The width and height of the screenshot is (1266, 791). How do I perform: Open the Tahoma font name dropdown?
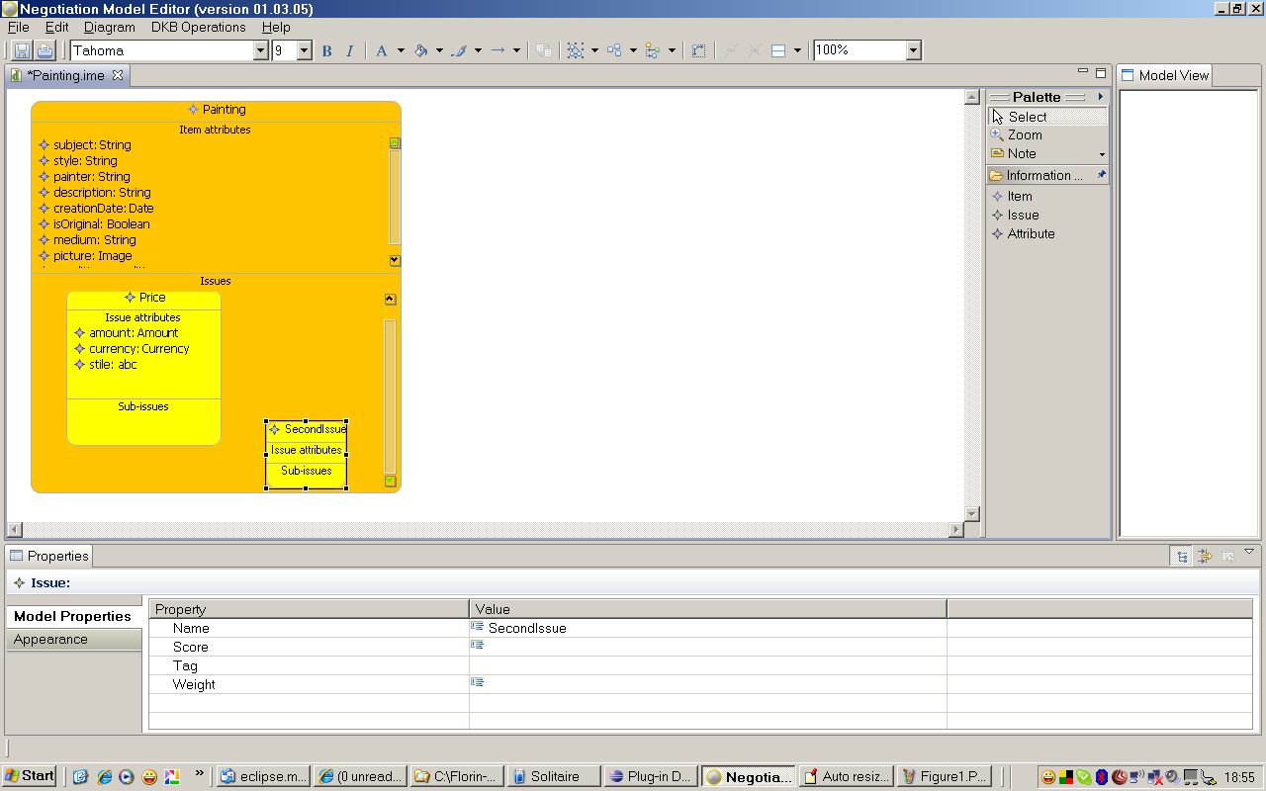[261, 50]
